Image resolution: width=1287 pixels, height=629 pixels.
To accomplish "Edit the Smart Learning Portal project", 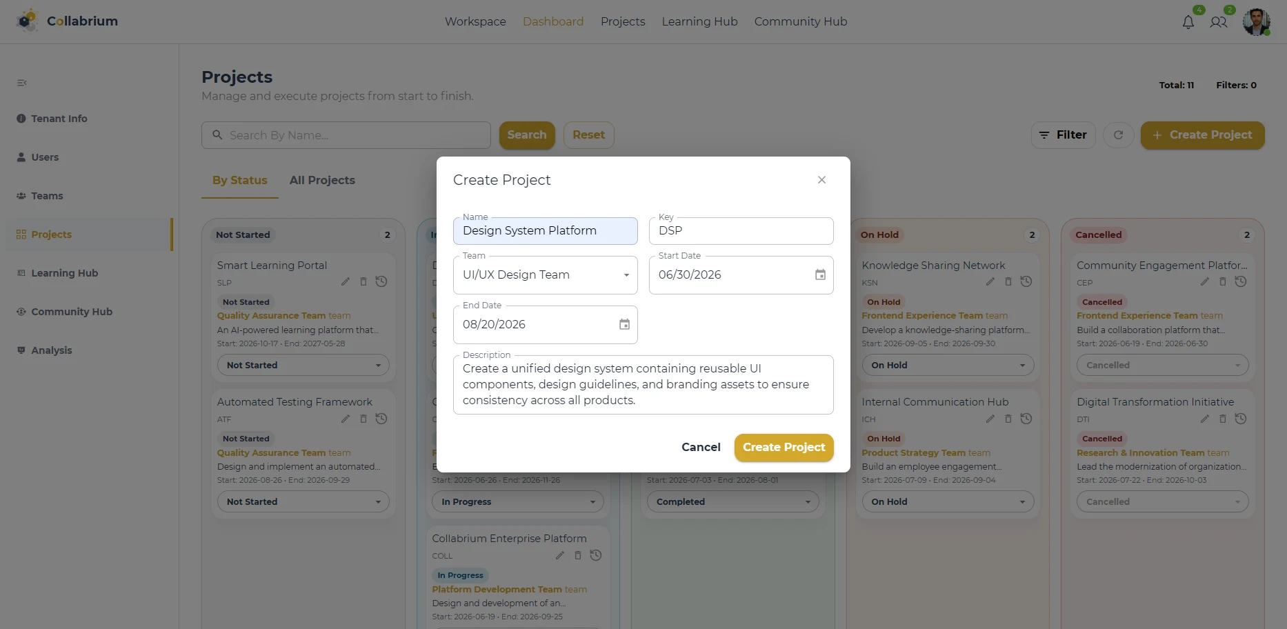I will 346,281.
